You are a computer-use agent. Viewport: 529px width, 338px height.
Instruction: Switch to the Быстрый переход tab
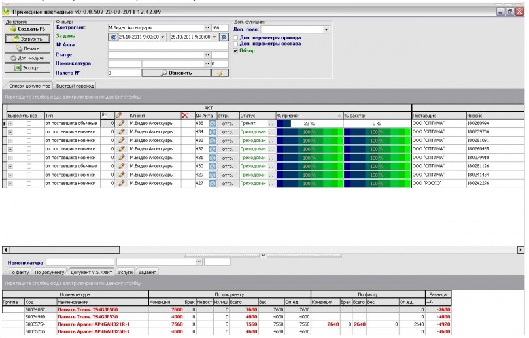tap(74, 86)
